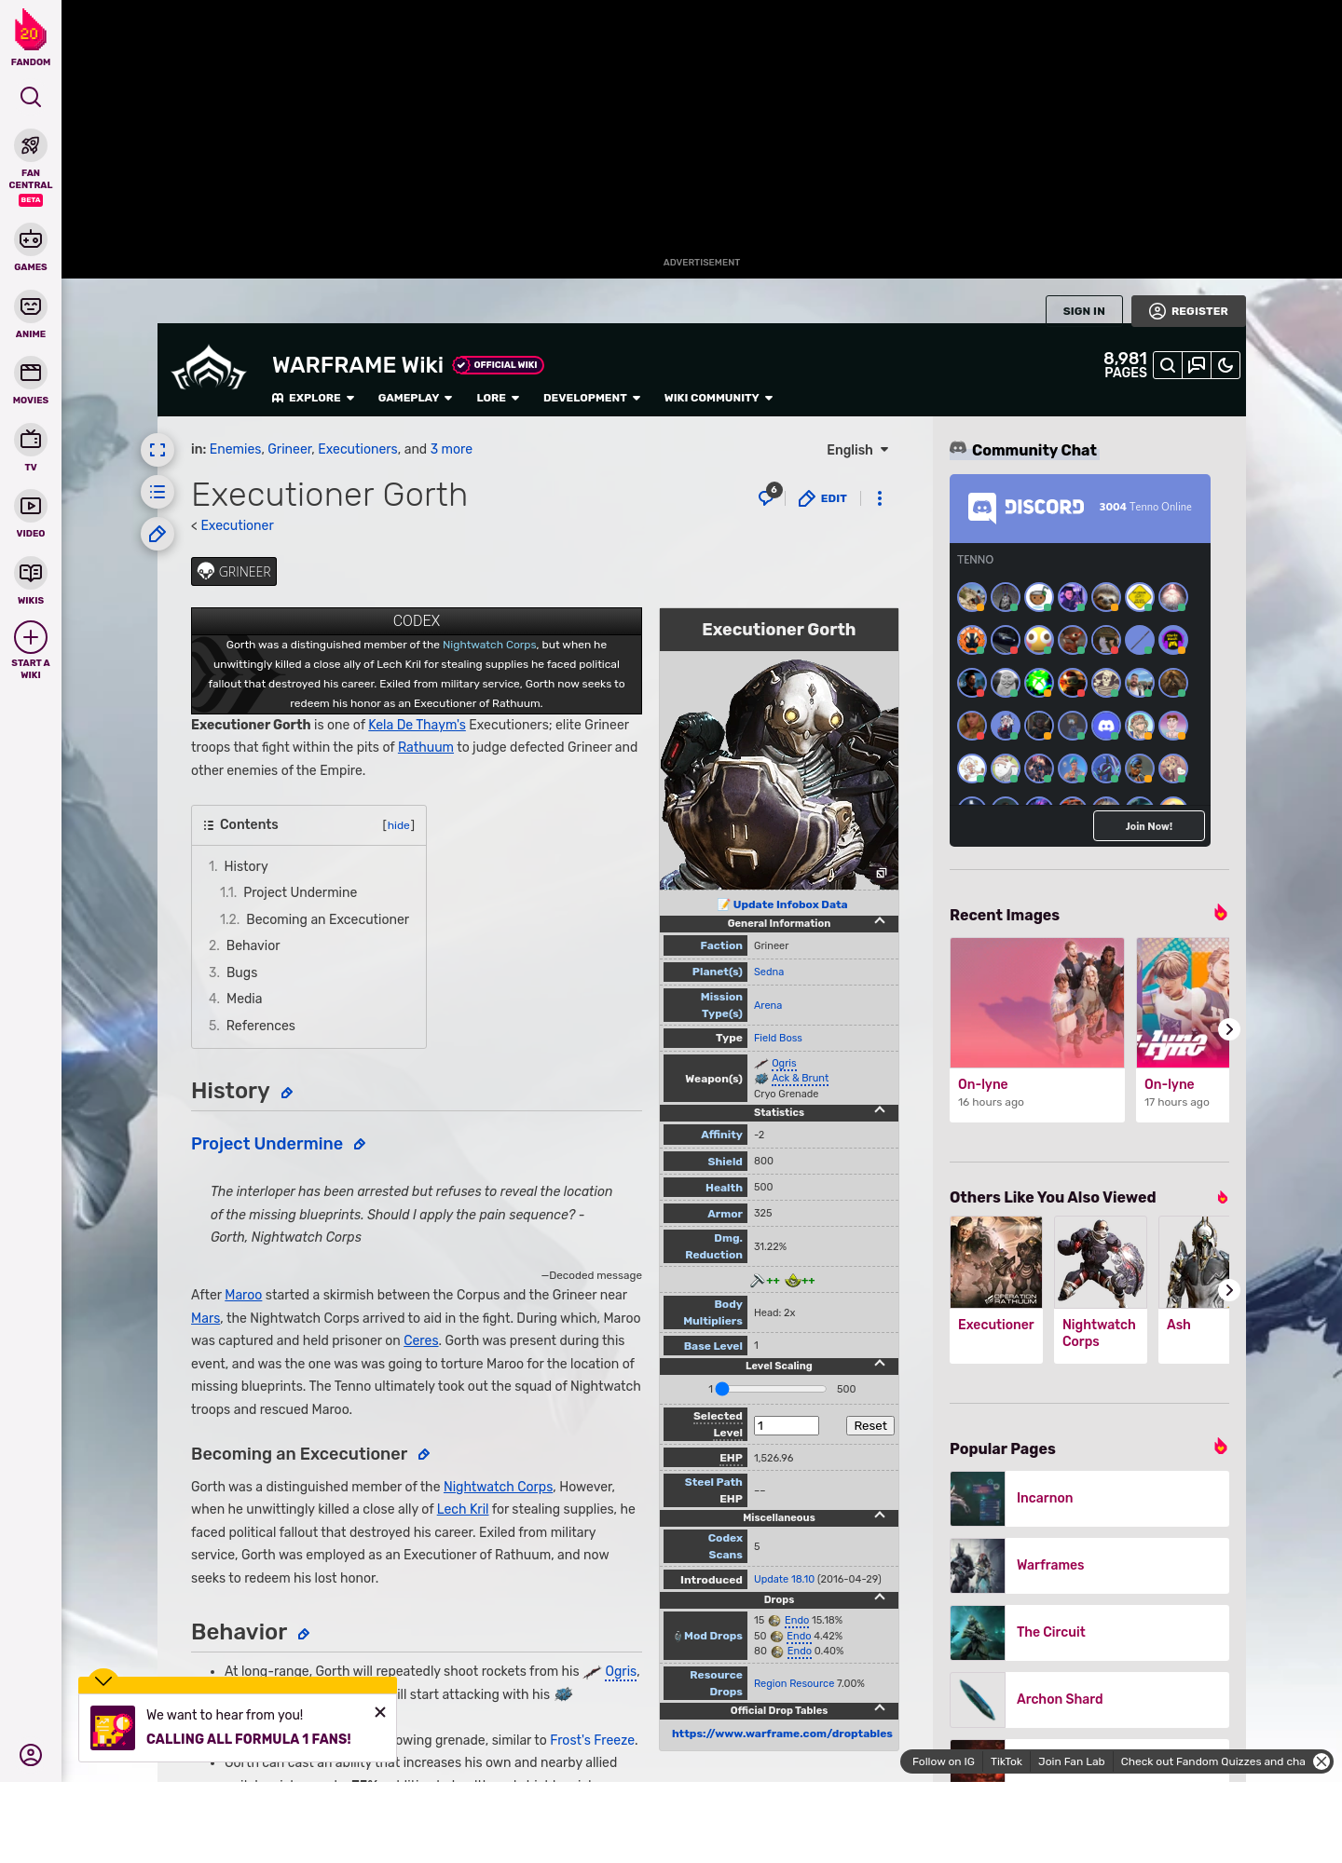Open Update Infobox Data link
Viewport: 1342px width, 1863px height.
click(790, 904)
